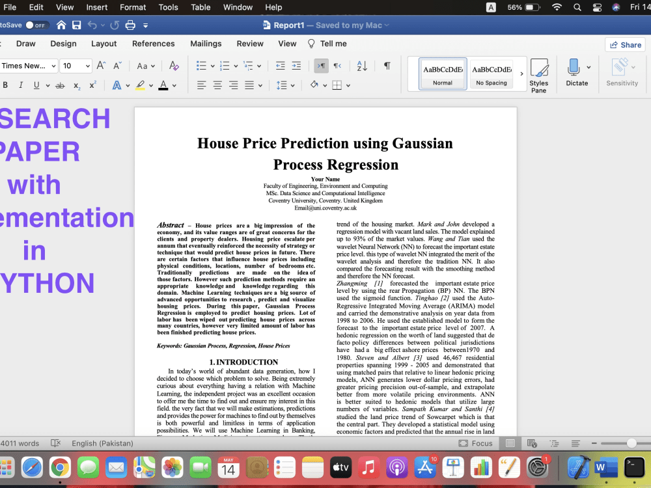The width and height of the screenshot is (651, 488).
Task: Switch to Outline view icon
Action: coord(554,443)
